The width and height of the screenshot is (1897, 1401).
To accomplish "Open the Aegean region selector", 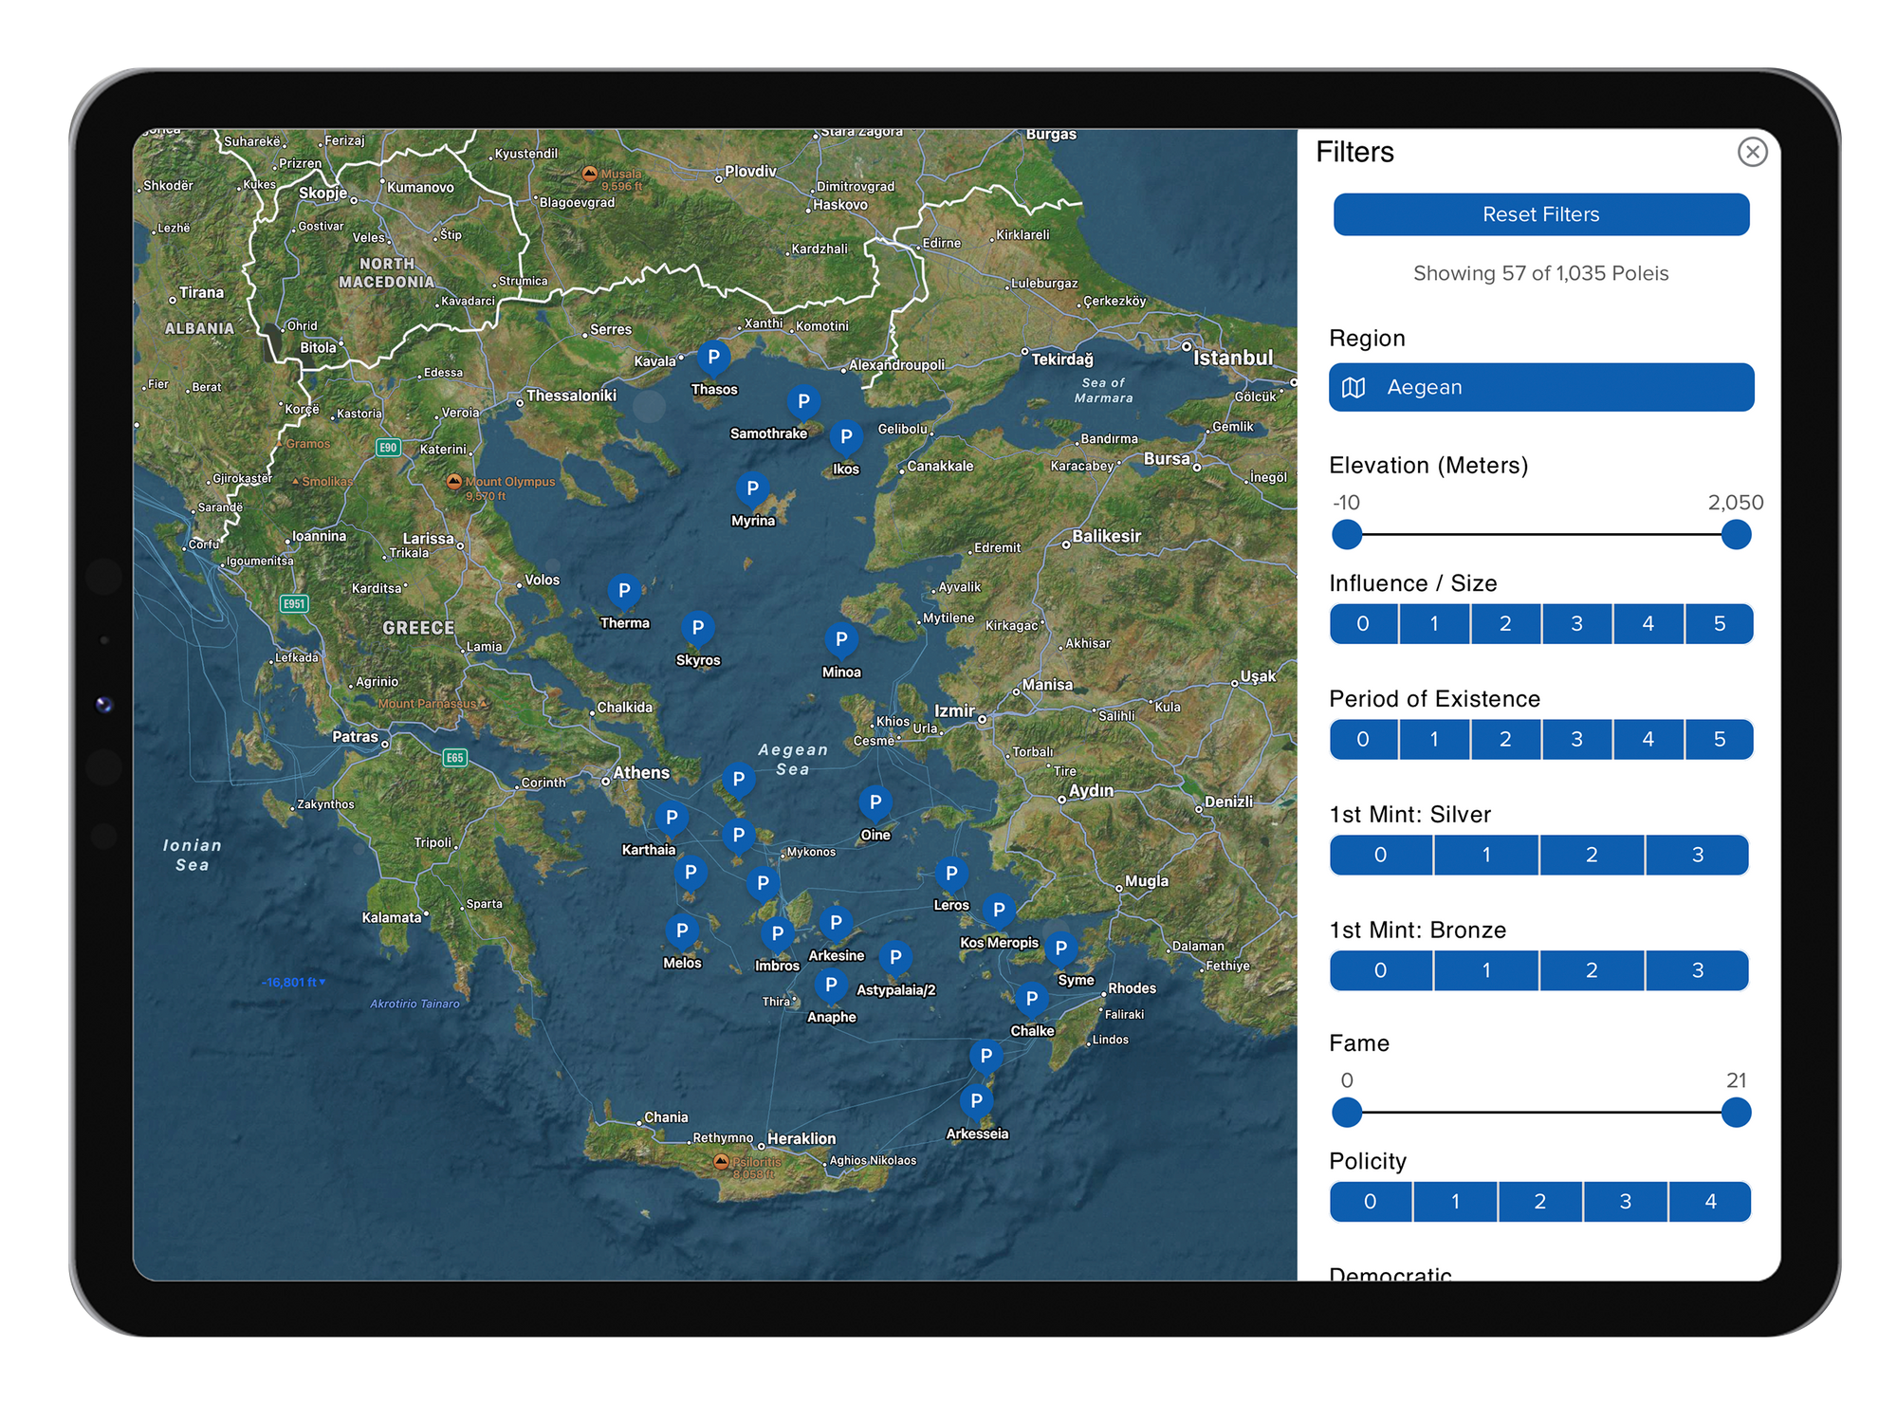I will coord(1540,387).
